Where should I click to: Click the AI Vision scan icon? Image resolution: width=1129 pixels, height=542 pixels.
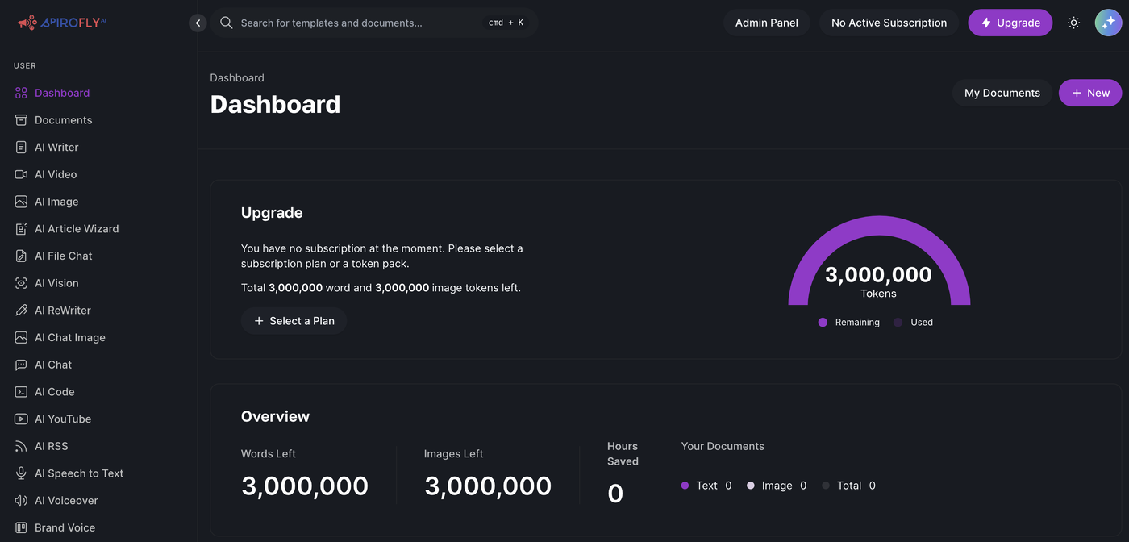click(21, 283)
